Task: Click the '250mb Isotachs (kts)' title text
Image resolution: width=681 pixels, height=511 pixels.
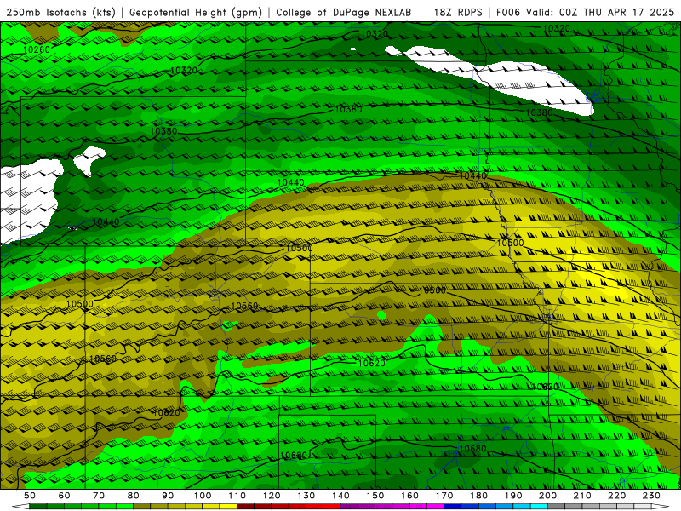Action: pos(60,12)
